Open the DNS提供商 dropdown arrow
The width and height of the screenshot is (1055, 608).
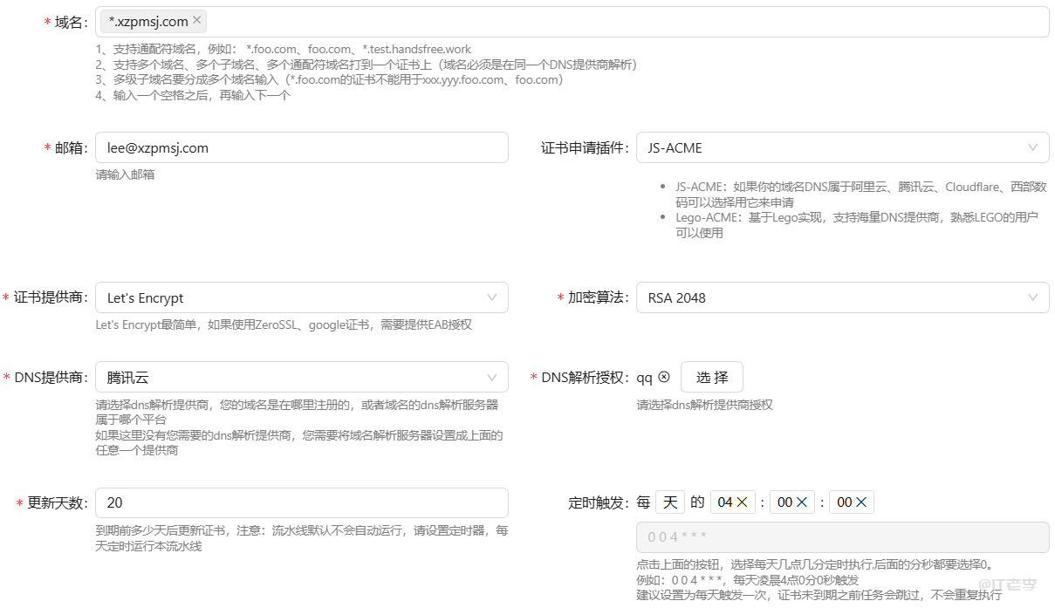[493, 376]
